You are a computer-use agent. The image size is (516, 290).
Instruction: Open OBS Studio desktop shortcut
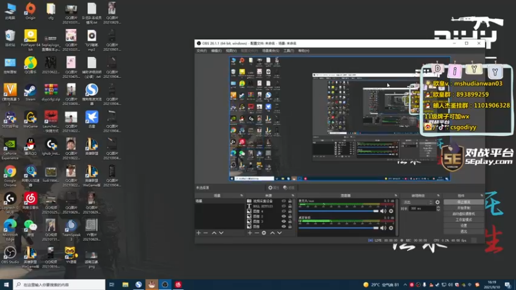[x=10, y=255]
